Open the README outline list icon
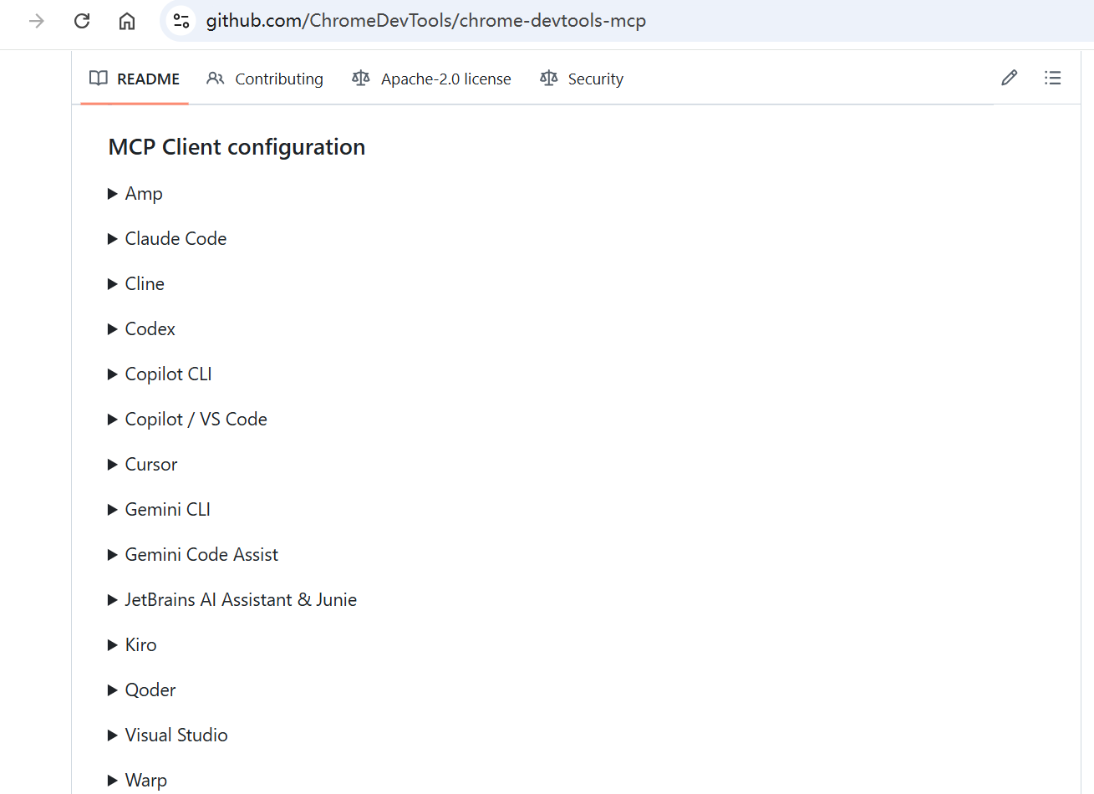 [x=1052, y=79]
